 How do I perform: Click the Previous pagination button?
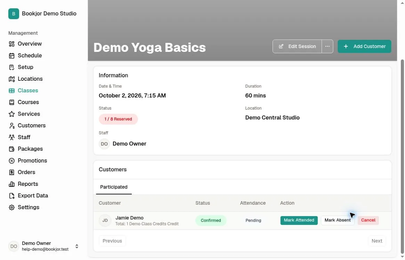coord(112,241)
